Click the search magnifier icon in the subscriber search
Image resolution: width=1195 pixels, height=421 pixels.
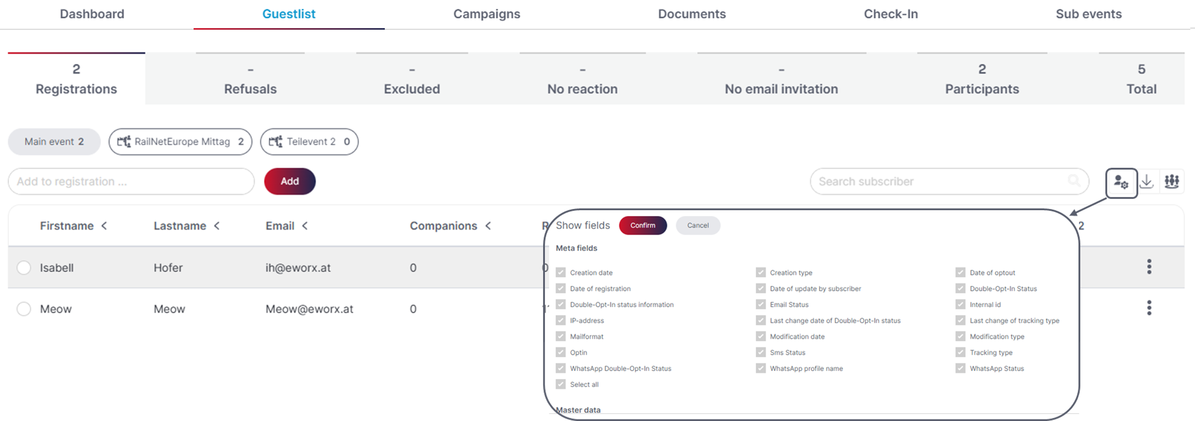point(1074,180)
